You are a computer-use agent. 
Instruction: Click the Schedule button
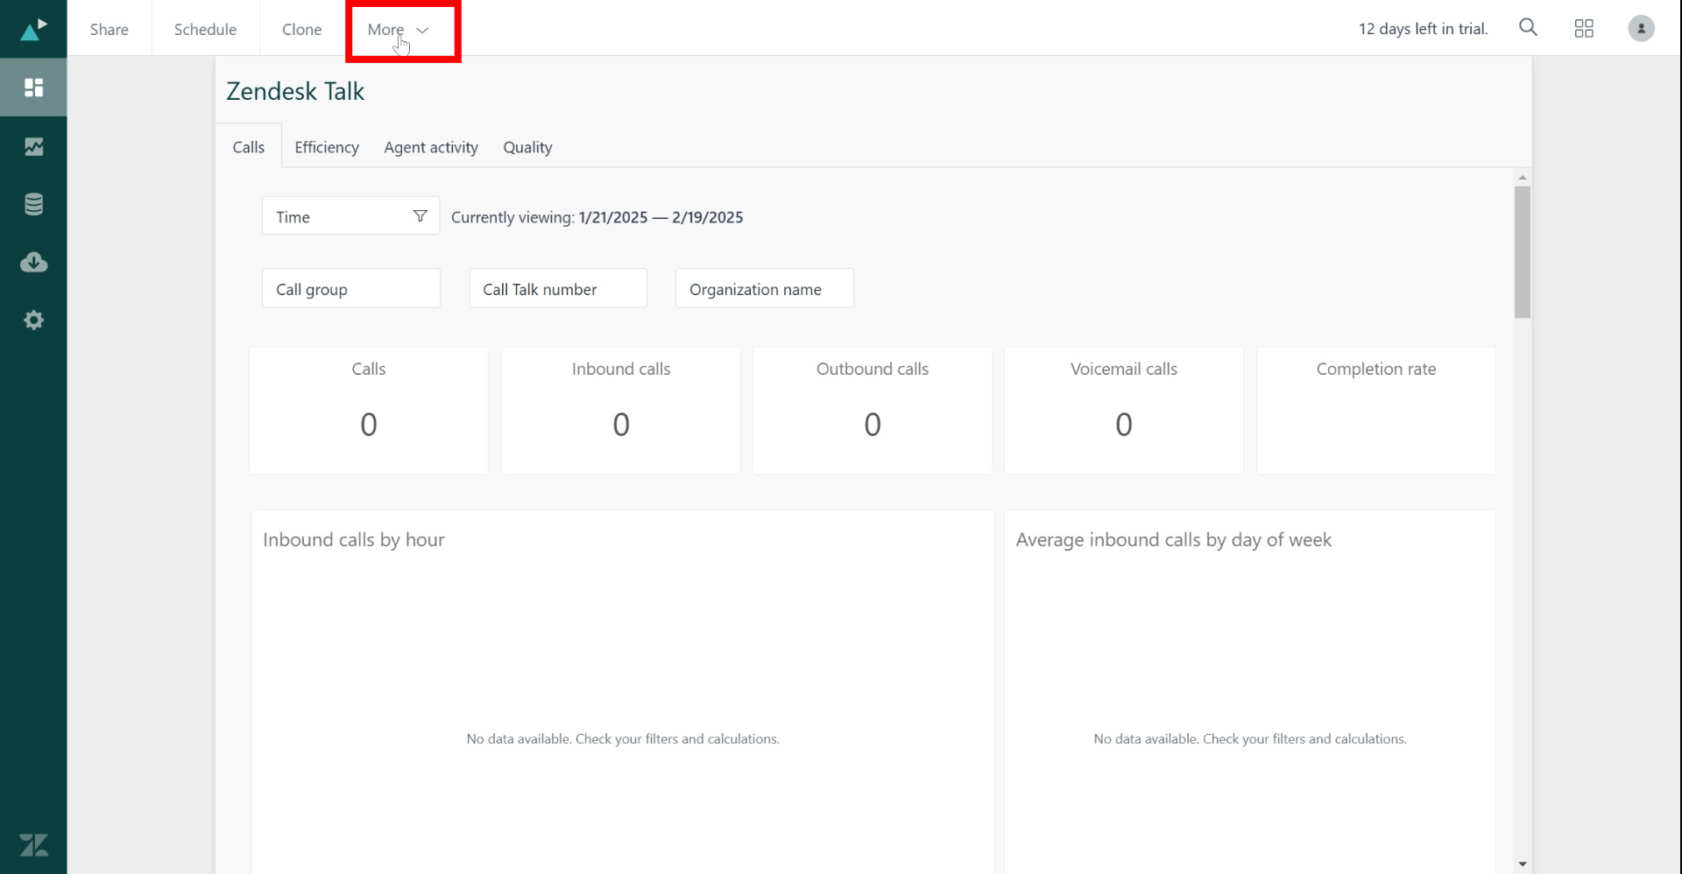point(205,30)
